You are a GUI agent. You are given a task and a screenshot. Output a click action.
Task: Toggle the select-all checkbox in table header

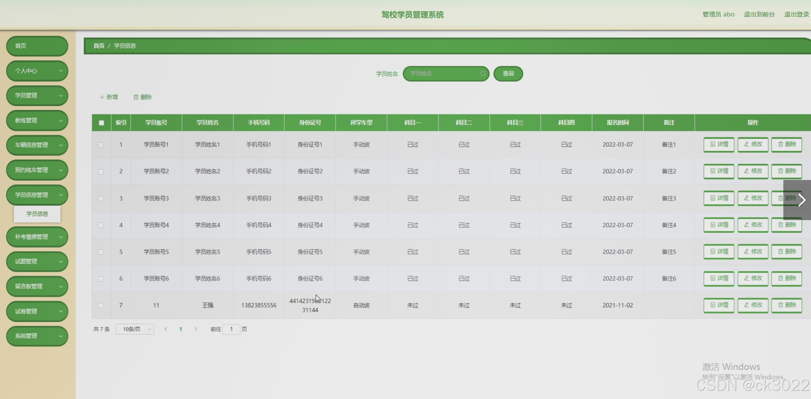[x=101, y=123]
